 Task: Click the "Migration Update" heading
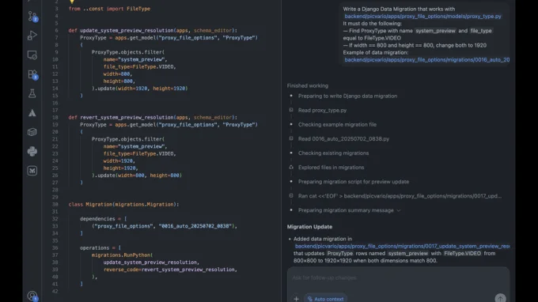309,227
